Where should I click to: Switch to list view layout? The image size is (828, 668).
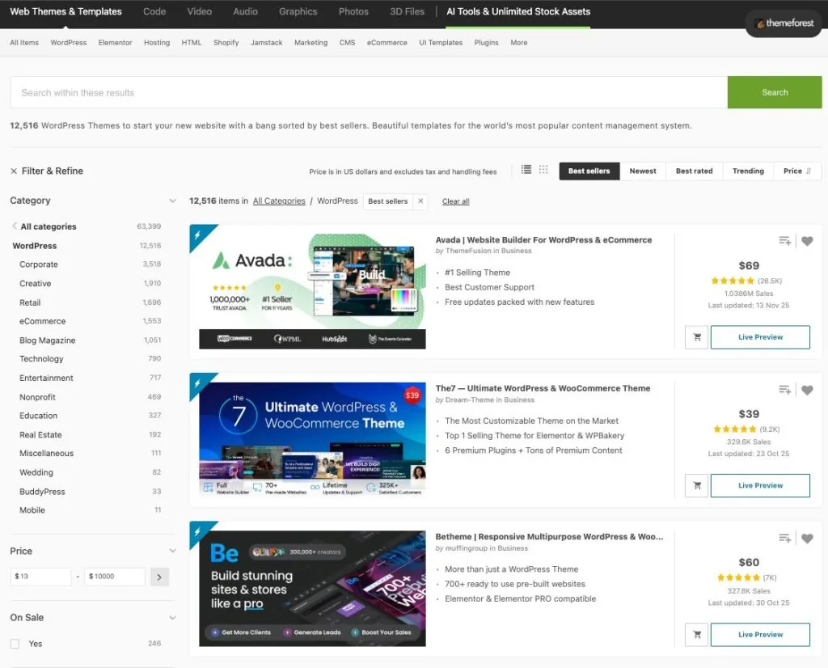click(x=526, y=171)
